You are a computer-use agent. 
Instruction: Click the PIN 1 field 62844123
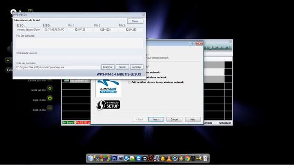pos(80,30)
